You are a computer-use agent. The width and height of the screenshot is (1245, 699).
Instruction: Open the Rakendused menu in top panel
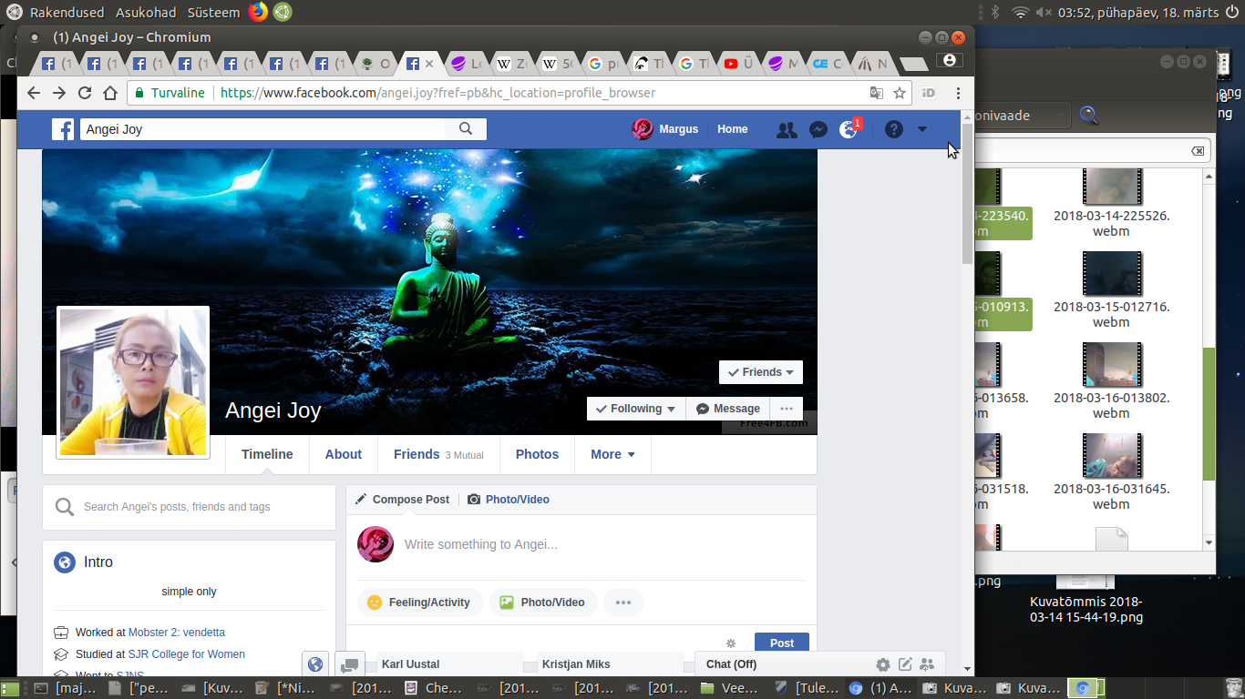(x=66, y=13)
